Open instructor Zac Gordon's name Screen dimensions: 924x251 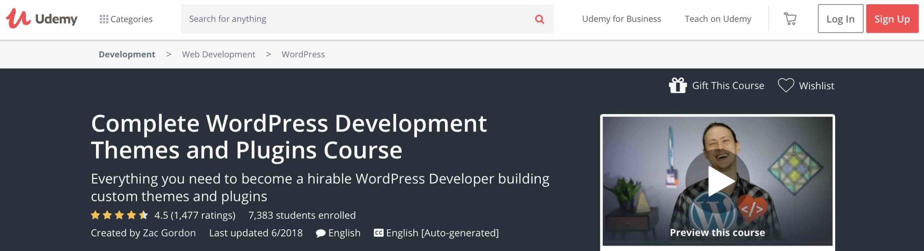point(169,233)
